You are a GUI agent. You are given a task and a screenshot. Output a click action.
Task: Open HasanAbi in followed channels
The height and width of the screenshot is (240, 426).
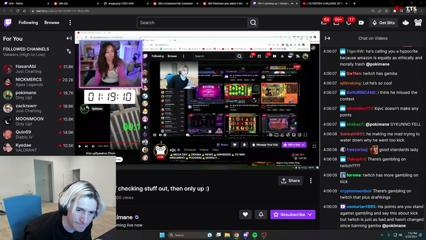point(38,69)
